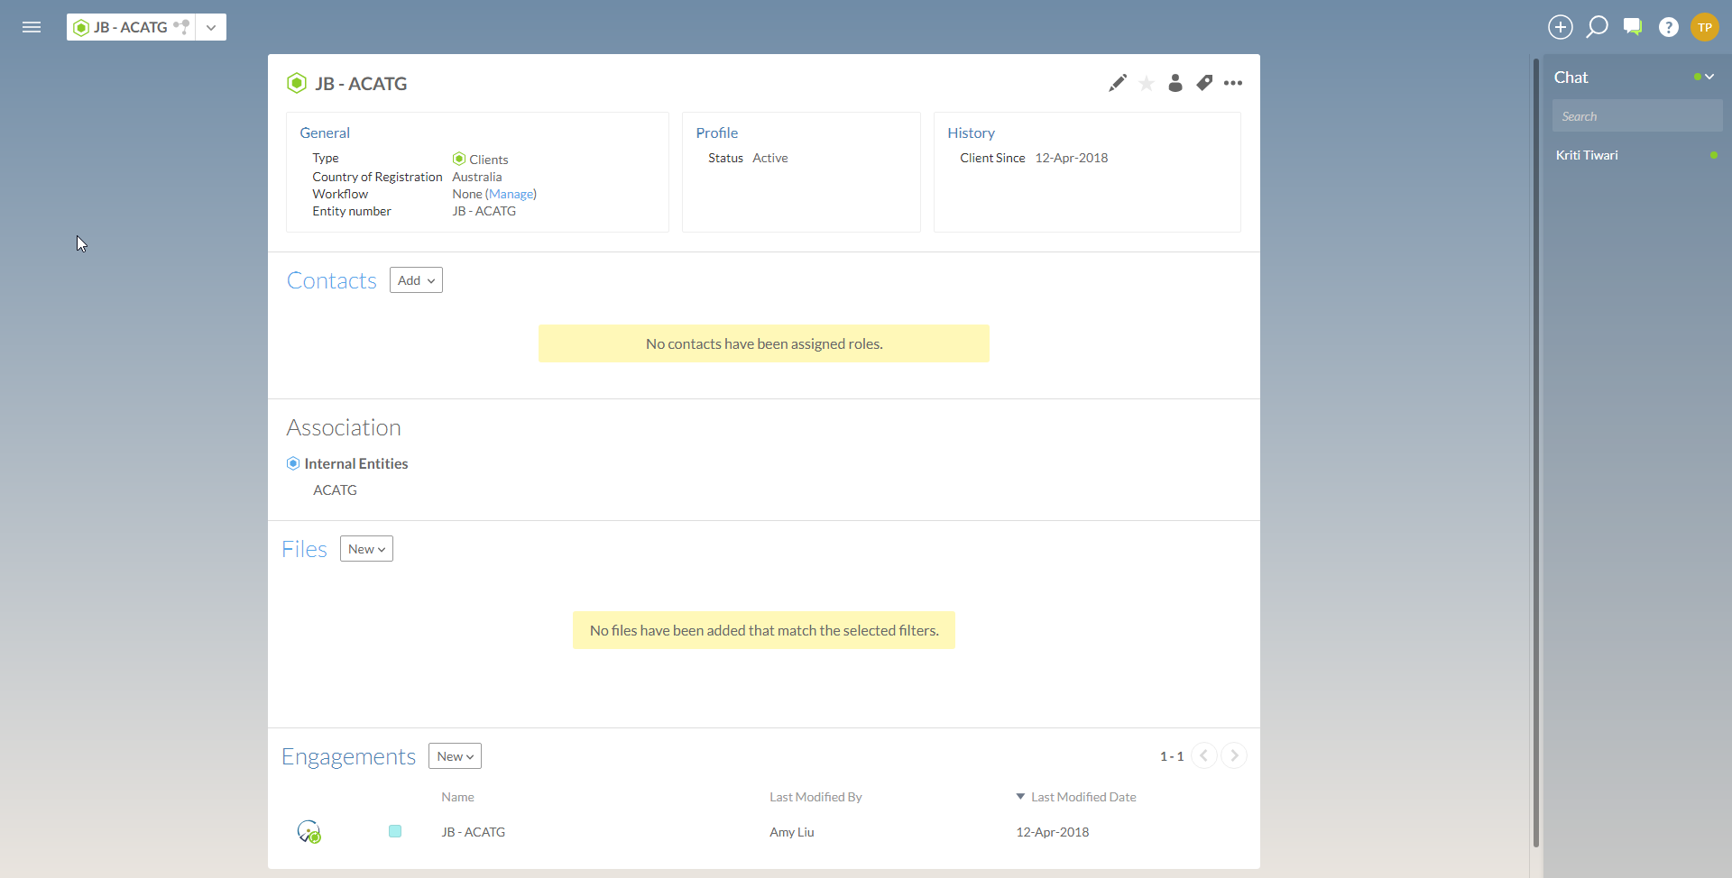Click the green hexagon entity icon beside title
Image resolution: width=1732 pixels, height=878 pixels.
[x=297, y=83]
